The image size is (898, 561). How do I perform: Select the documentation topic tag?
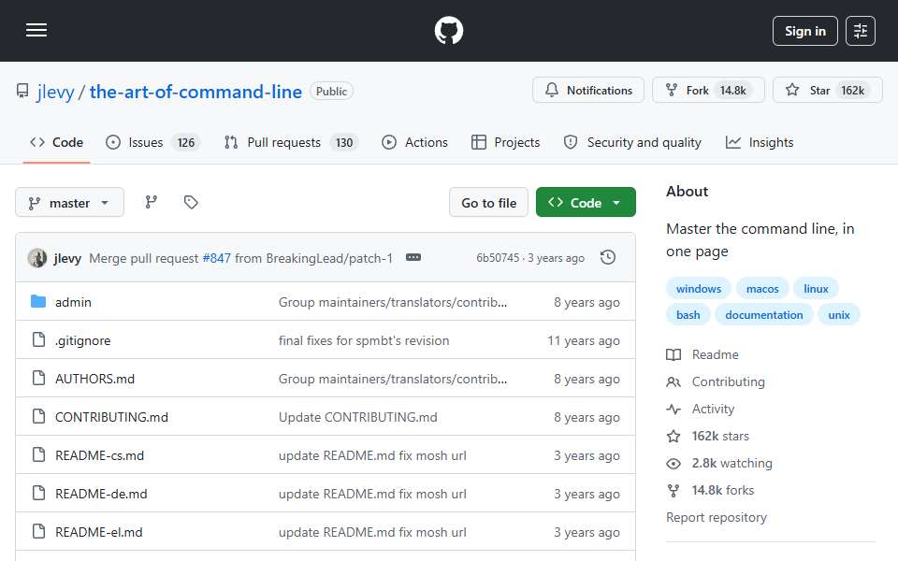[764, 315]
